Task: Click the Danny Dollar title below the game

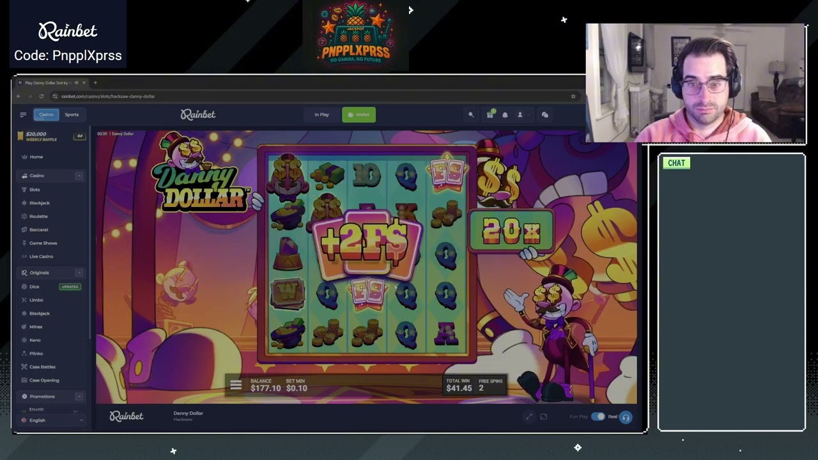Action: tap(188, 413)
